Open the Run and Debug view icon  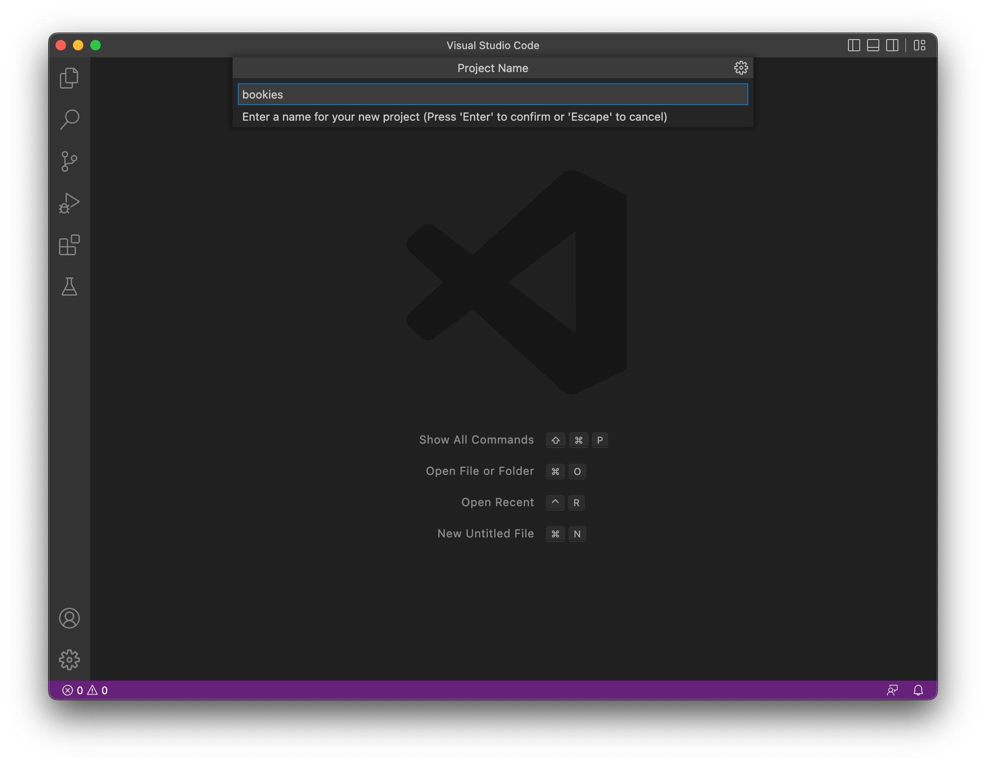click(x=69, y=203)
